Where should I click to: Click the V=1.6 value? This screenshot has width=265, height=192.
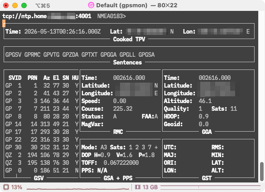tap(124, 155)
